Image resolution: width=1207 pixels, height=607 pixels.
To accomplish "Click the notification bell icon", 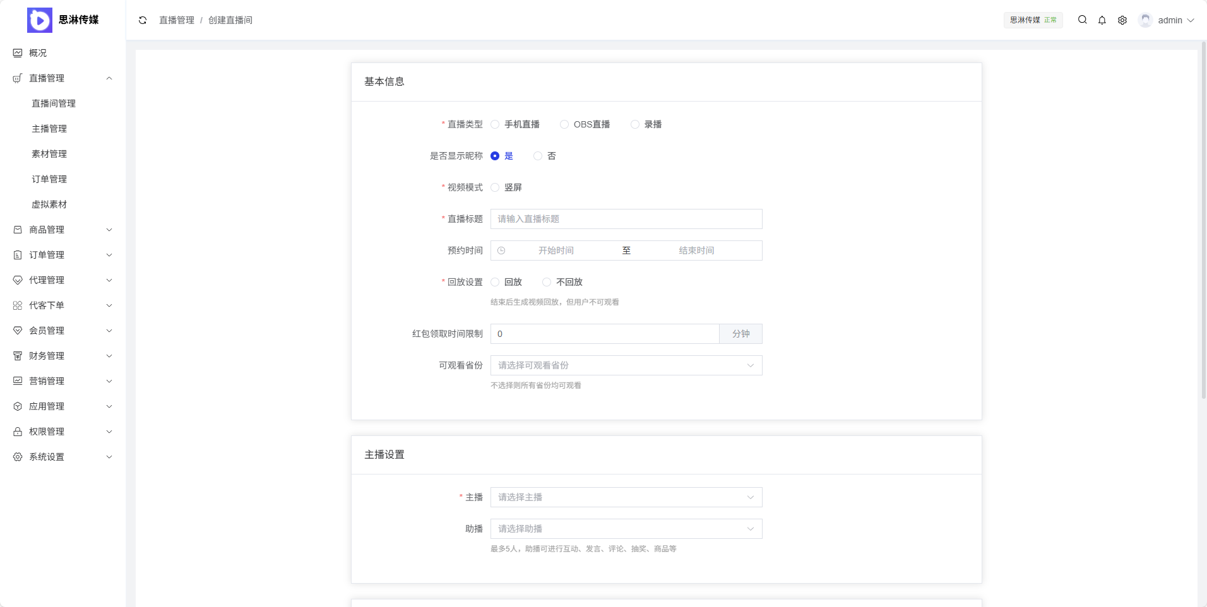I will click(x=1102, y=20).
